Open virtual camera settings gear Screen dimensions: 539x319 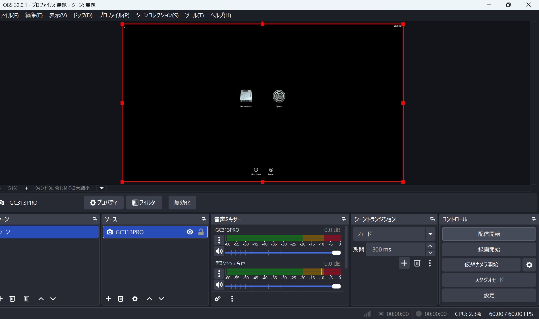529,265
